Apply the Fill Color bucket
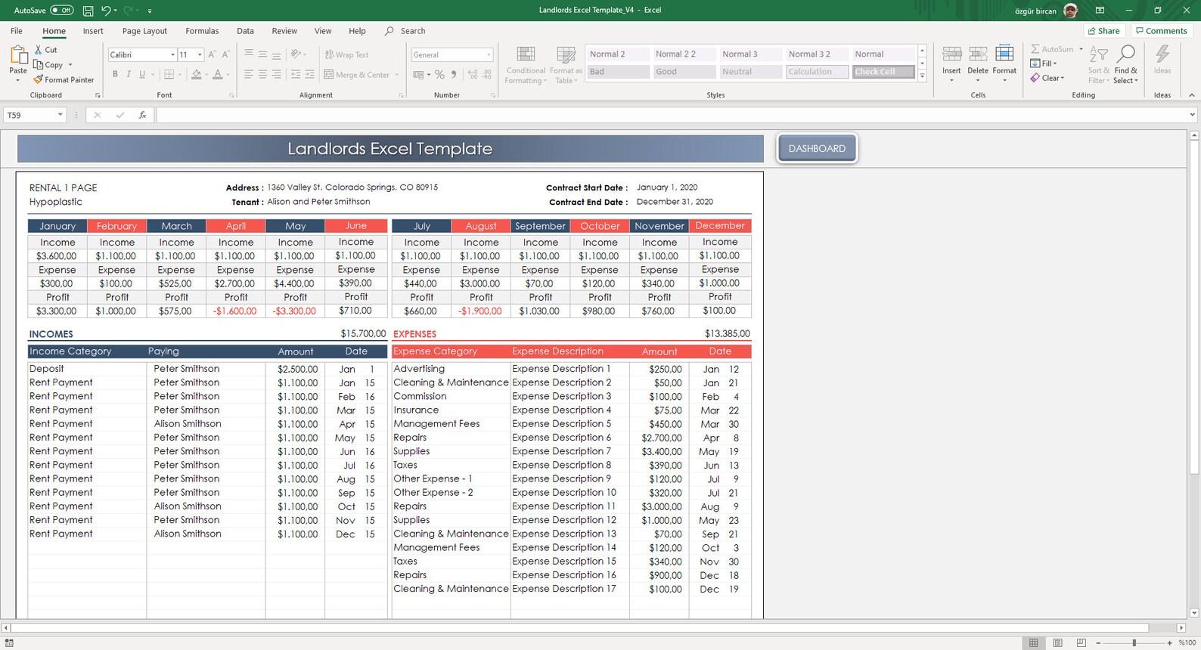This screenshot has width=1201, height=650. pos(197,74)
